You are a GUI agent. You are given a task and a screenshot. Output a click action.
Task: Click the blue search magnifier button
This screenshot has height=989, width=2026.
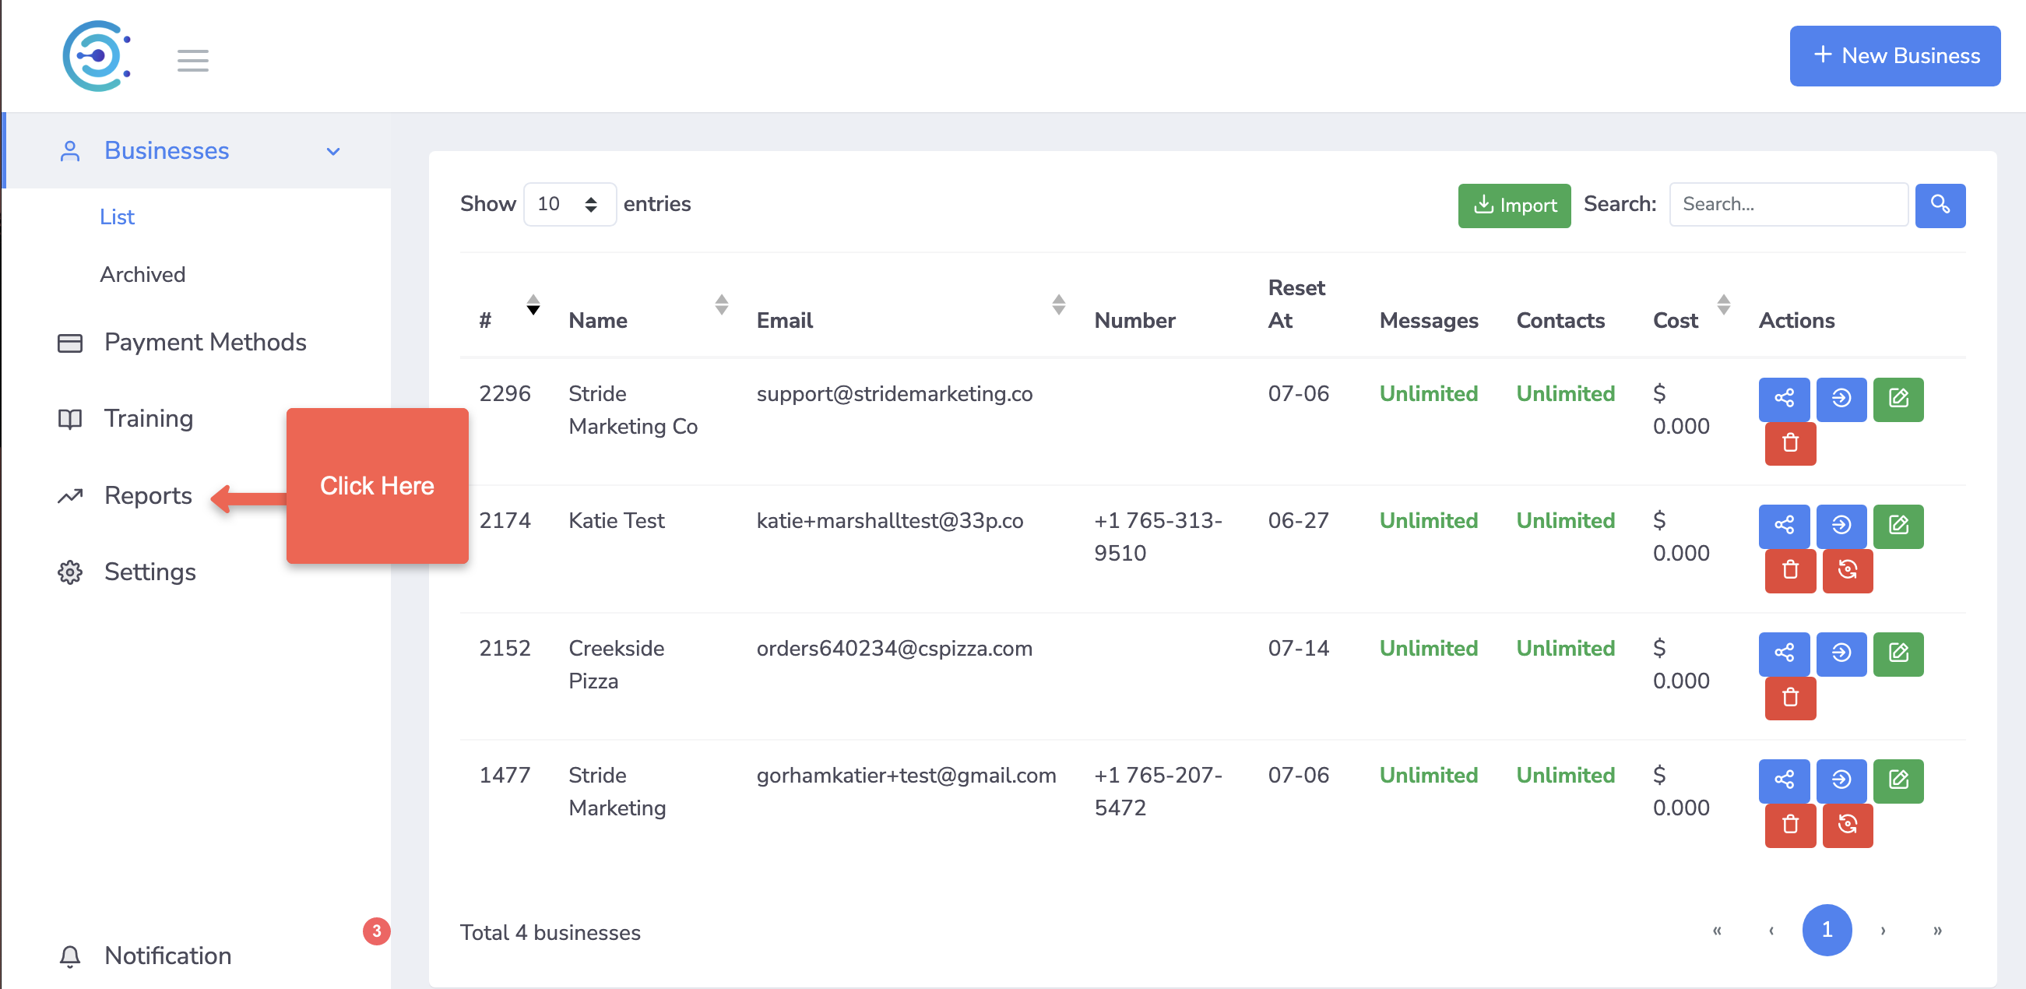(1939, 206)
